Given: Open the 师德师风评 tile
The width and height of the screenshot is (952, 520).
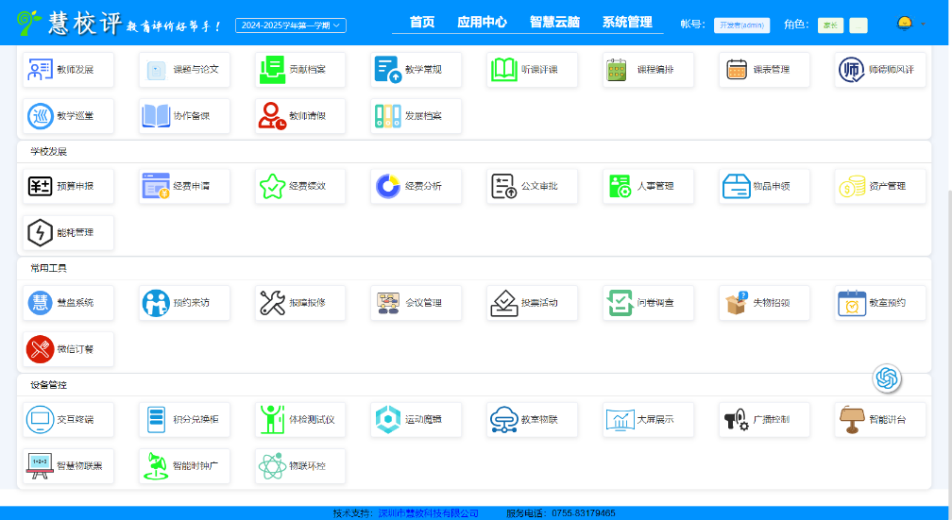Looking at the screenshot, I should pyautogui.click(x=880, y=70).
